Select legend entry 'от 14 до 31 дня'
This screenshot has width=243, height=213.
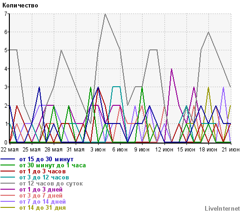click(x=43, y=208)
